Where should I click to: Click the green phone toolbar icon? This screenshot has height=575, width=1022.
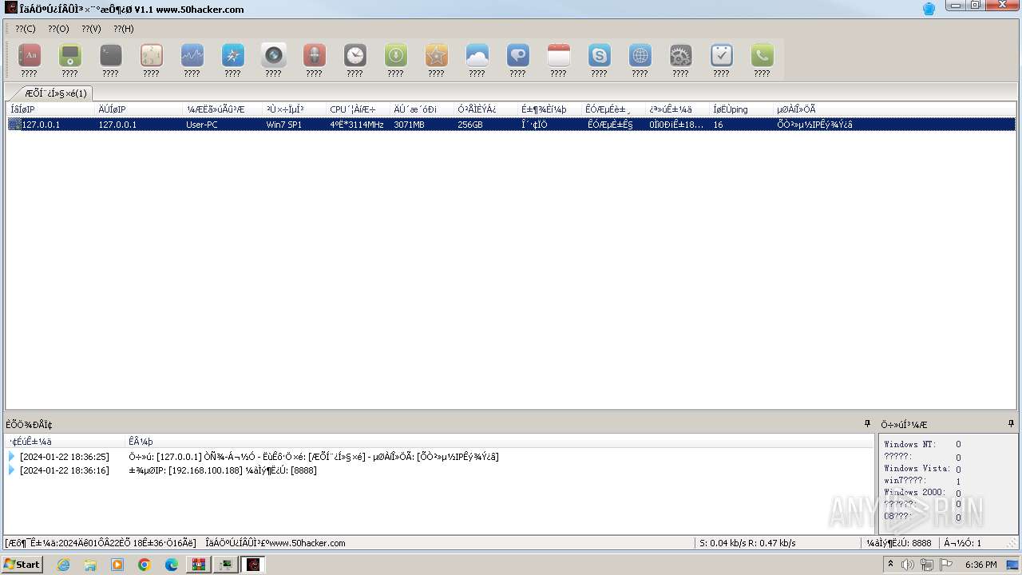tap(762, 55)
